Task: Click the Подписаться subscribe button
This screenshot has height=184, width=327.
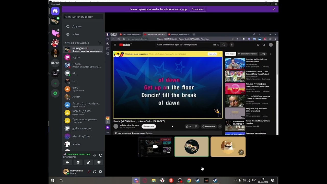Action: coord(149,126)
